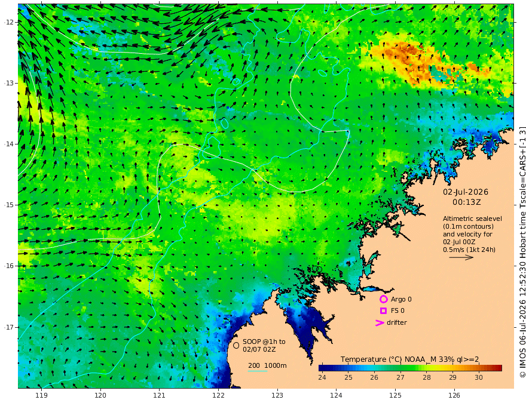The width and height of the screenshot is (526, 406).
Task: Click latitude axis label -17
Action: [9, 327]
